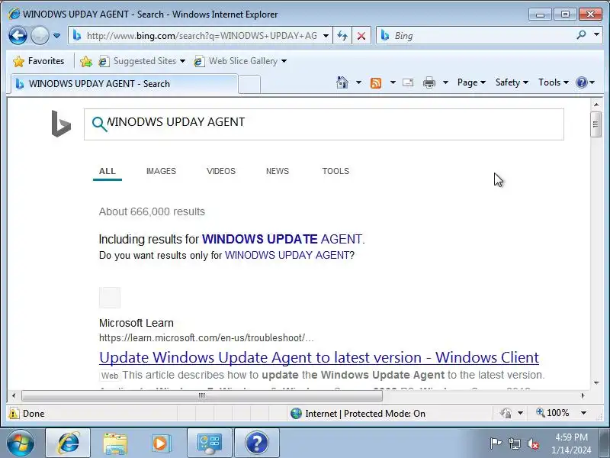Click the Action Center flag tray icon

(x=495, y=443)
